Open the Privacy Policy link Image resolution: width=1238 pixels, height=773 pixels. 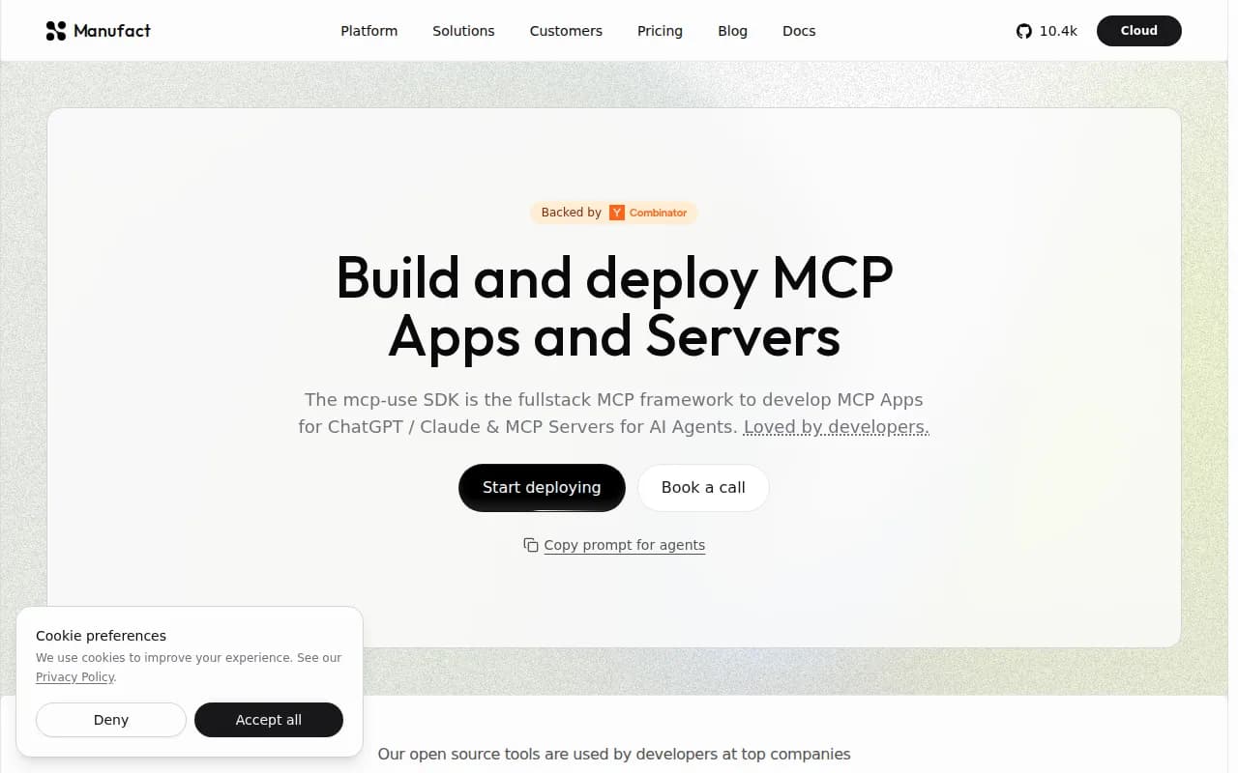pos(74,677)
